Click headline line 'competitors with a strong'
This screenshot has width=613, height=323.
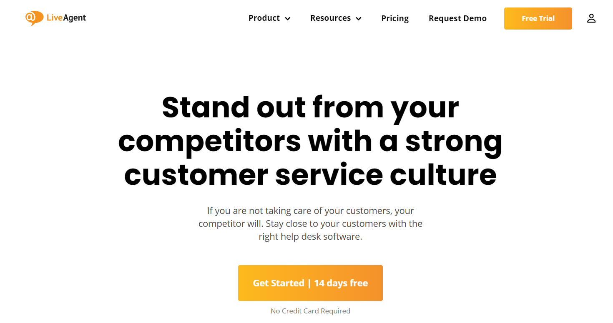point(310,142)
